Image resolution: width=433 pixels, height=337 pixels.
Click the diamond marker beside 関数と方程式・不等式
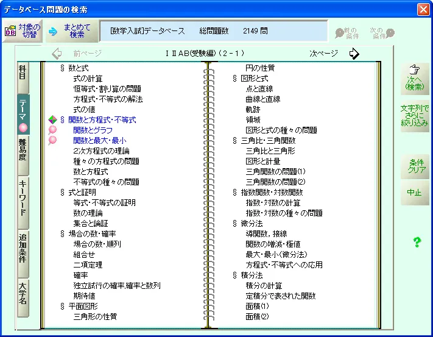coord(52,119)
